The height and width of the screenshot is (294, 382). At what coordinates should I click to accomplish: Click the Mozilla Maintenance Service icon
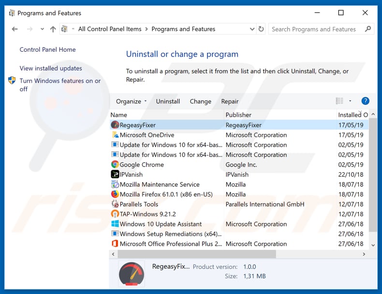(115, 184)
